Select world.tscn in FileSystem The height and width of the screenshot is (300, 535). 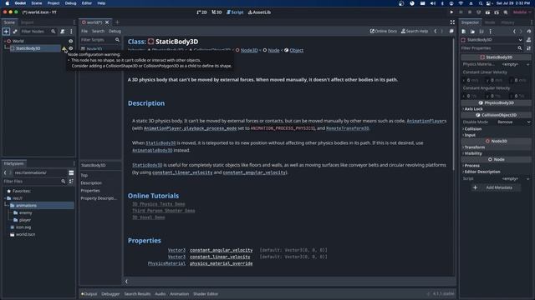25,234
